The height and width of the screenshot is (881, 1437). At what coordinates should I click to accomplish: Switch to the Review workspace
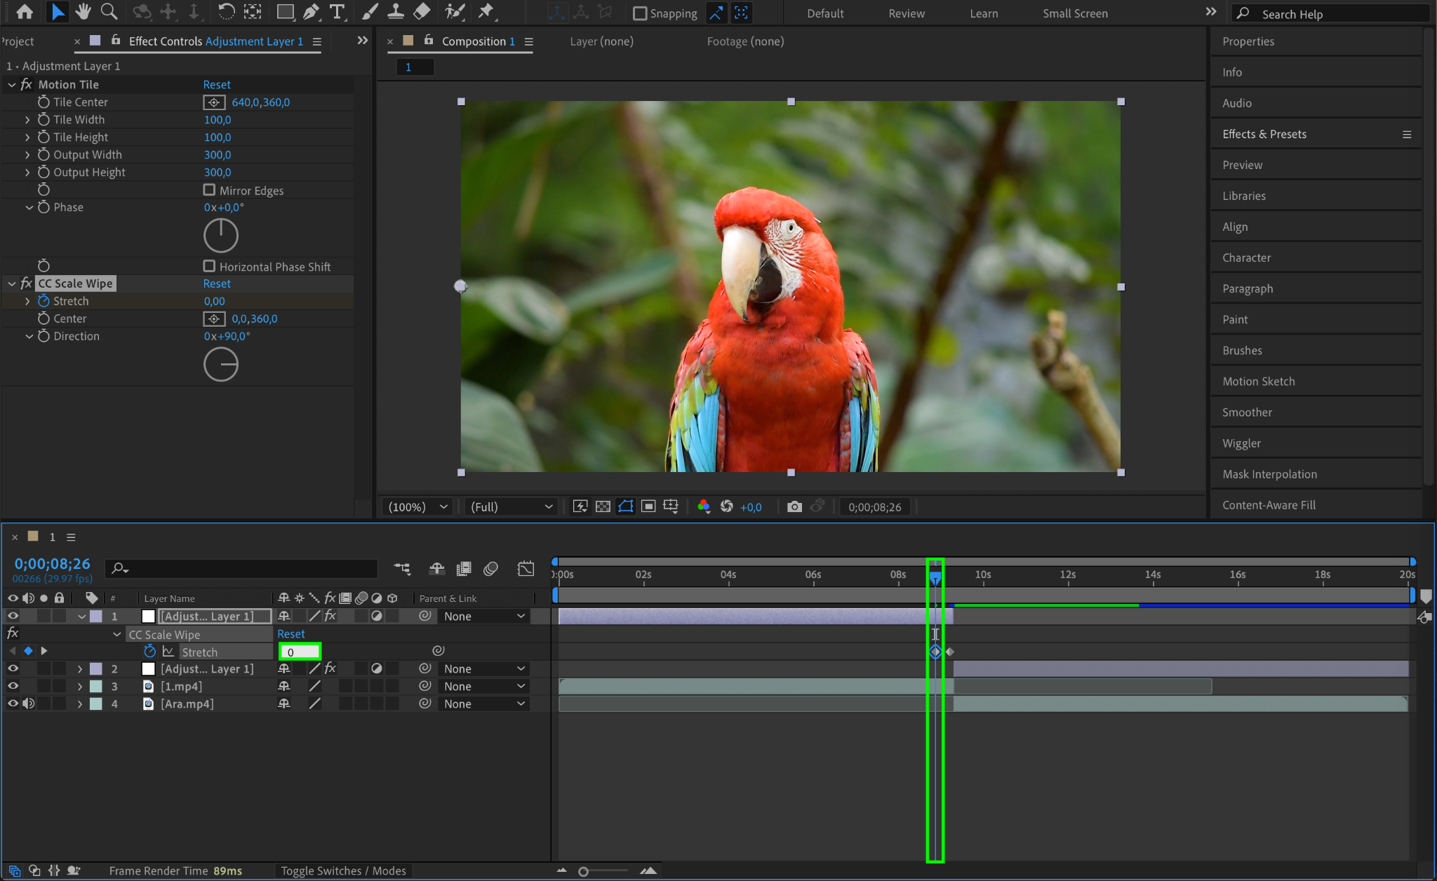(907, 13)
